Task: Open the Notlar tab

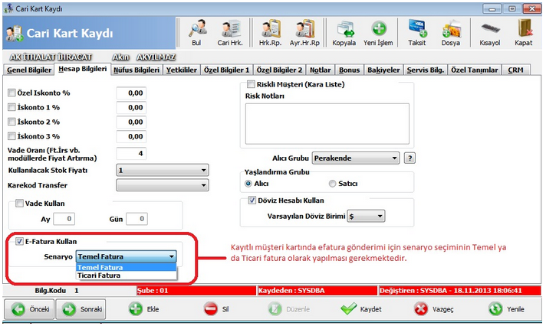Action: tap(321, 70)
